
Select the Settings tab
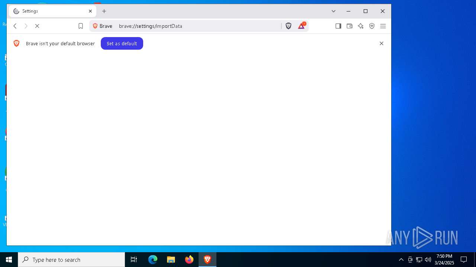coord(53,11)
